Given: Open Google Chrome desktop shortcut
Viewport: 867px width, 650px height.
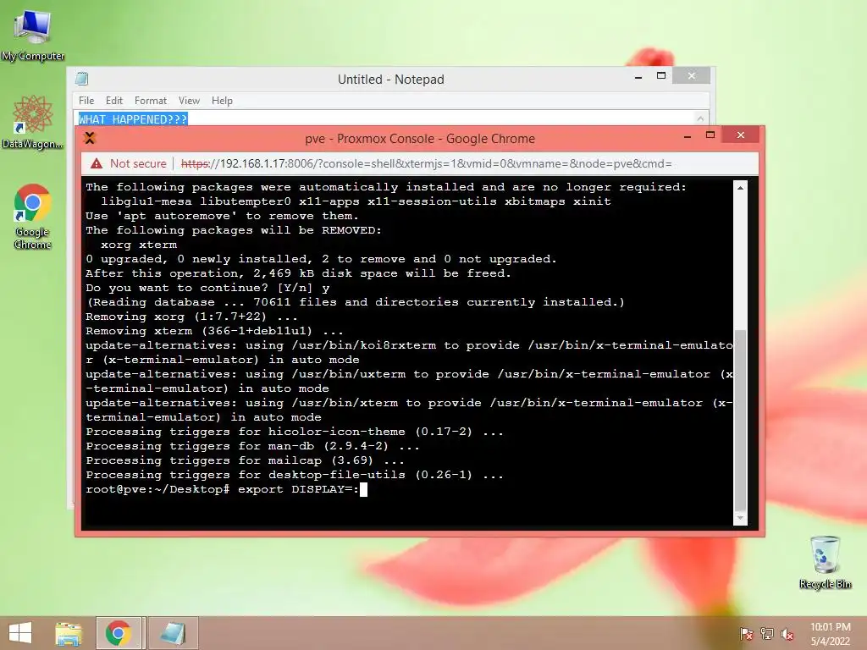Looking at the screenshot, I should 33,217.
